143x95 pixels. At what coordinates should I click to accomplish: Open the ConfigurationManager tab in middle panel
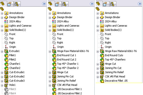[65, 4]
